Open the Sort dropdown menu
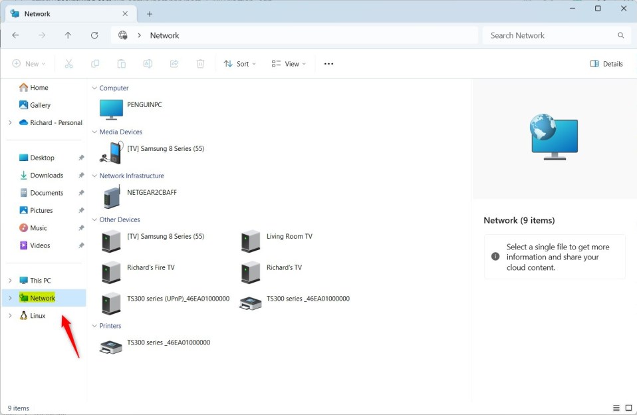 coord(240,64)
